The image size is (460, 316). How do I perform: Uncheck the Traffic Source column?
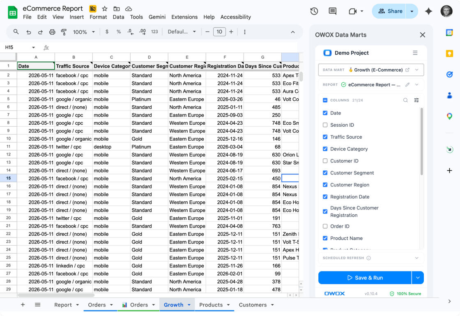[x=325, y=137]
